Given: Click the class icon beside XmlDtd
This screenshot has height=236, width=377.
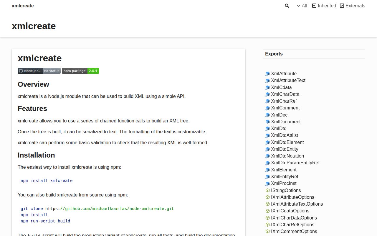Looking at the screenshot, I should tap(267, 129).
